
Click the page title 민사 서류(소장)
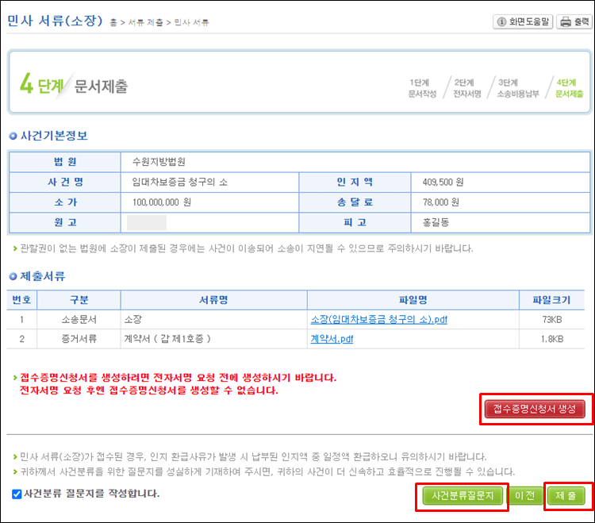pyautogui.click(x=55, y=21)
